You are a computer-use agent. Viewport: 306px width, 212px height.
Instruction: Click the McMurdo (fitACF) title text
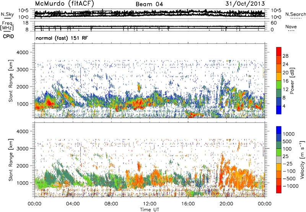click(64, 3)
